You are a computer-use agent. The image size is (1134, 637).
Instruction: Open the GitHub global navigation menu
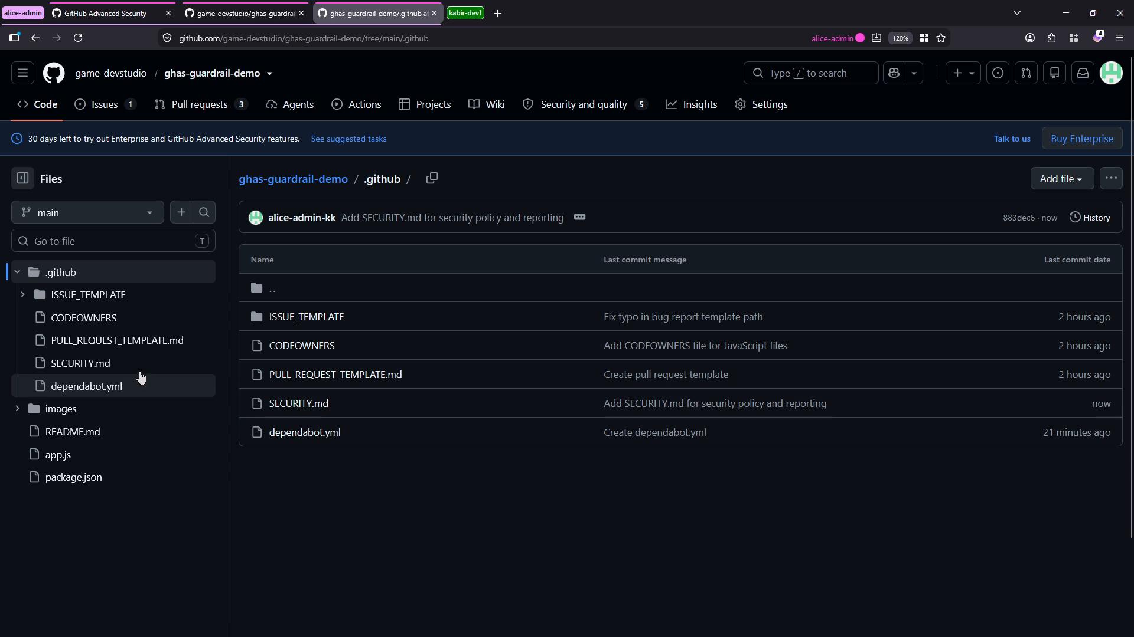tap(22, 73)
